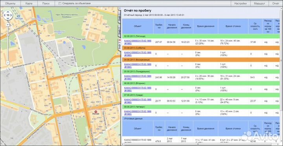The height and width of the screenshot is (146, 283).
Task: Click mileage value 28.77
Action: point(158,101)
